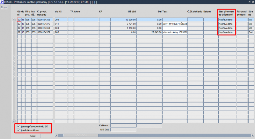
Task: Click the Dal value 27 845.00
Action: [x=149, y=32]
